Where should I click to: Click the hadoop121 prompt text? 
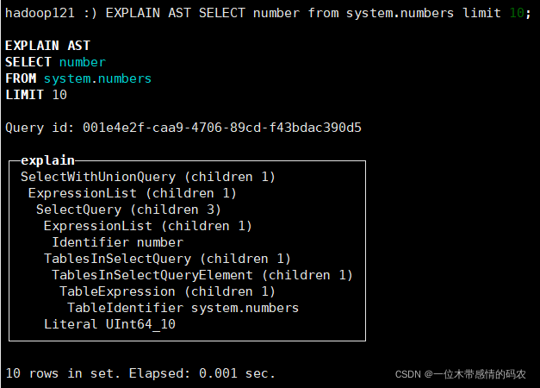point(35,13)
